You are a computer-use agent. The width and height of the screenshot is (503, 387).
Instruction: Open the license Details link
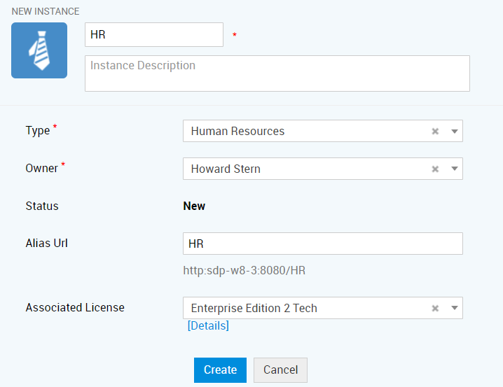coord(208,326)
